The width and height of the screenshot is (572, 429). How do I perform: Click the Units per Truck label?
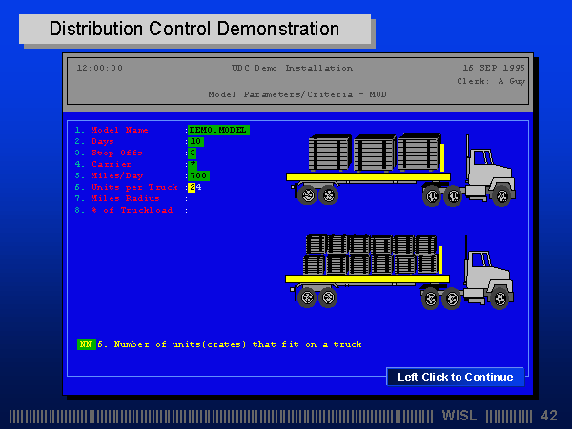point(134,187)
